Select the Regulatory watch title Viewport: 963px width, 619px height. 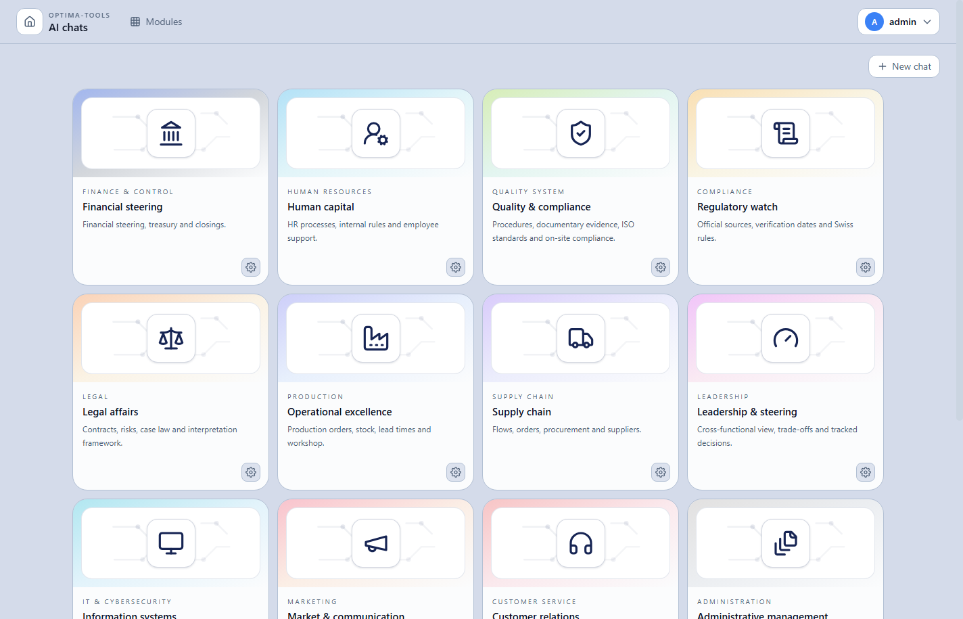(x=737, y=207)
